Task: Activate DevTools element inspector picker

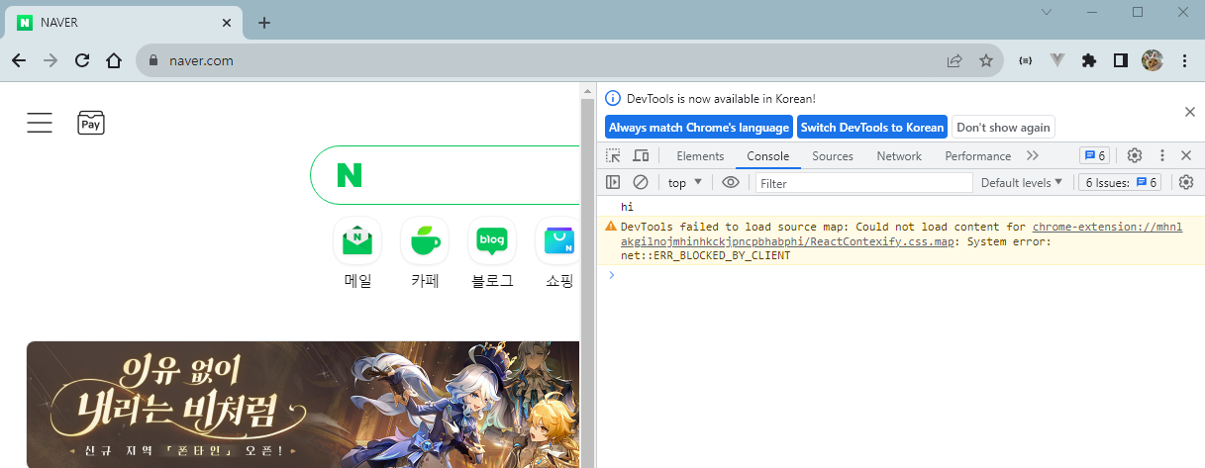Action: point(614,155)
